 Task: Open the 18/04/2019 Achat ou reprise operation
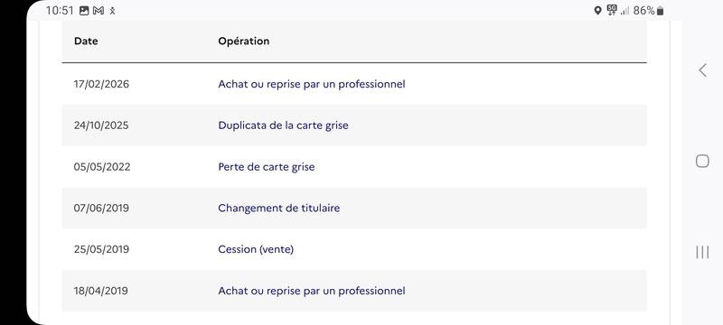click(312, 291)
